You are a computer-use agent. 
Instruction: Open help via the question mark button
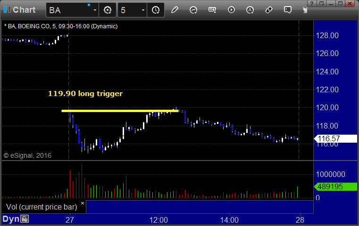[312, 3]
